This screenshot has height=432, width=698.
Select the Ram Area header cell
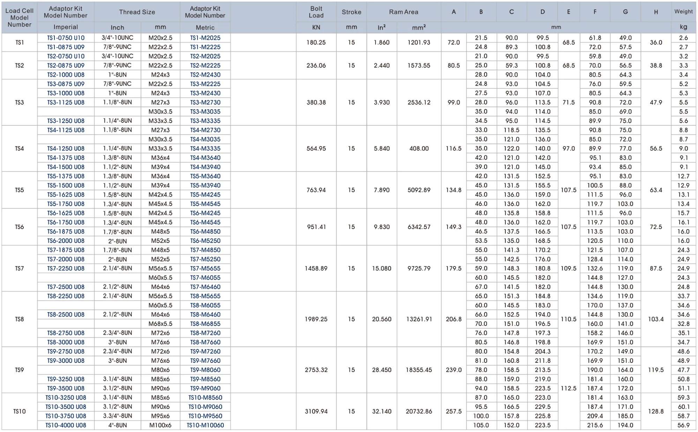pos(403,12)
